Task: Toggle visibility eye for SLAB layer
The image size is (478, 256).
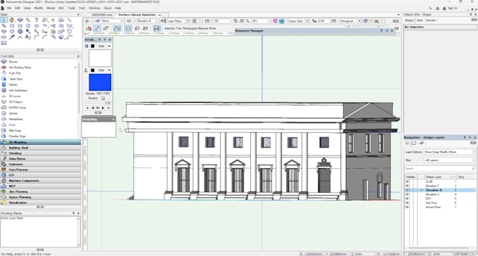Action: point(407,181)
